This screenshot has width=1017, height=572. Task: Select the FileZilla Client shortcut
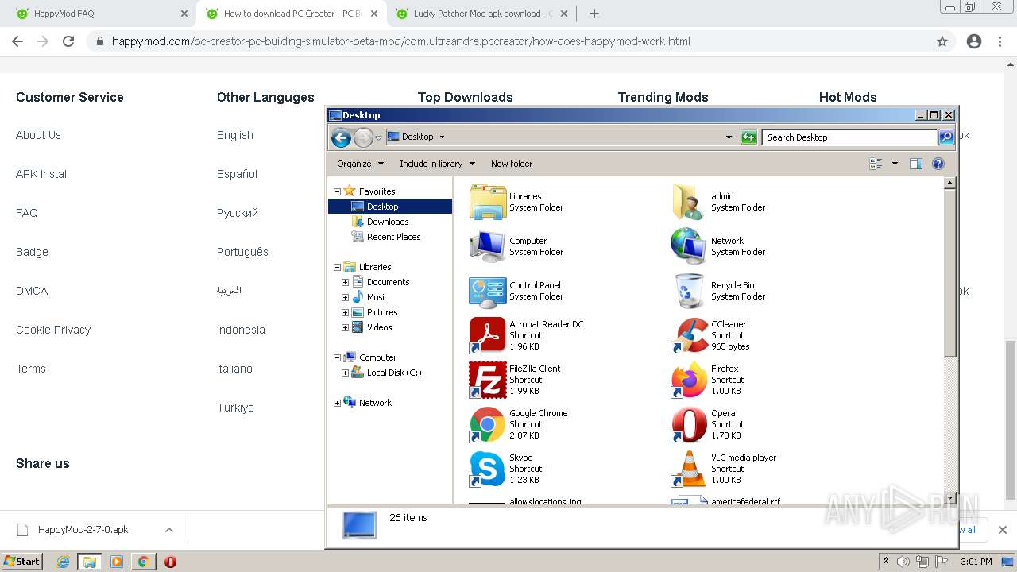point(487,380)
